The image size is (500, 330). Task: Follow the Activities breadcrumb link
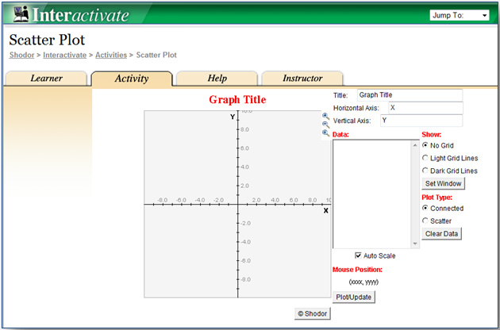(x=111, y=56)
